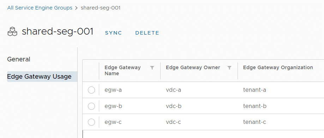Open filter for Edge Gateway Name column
The image size is (324, 138).
tap(152, 67)
